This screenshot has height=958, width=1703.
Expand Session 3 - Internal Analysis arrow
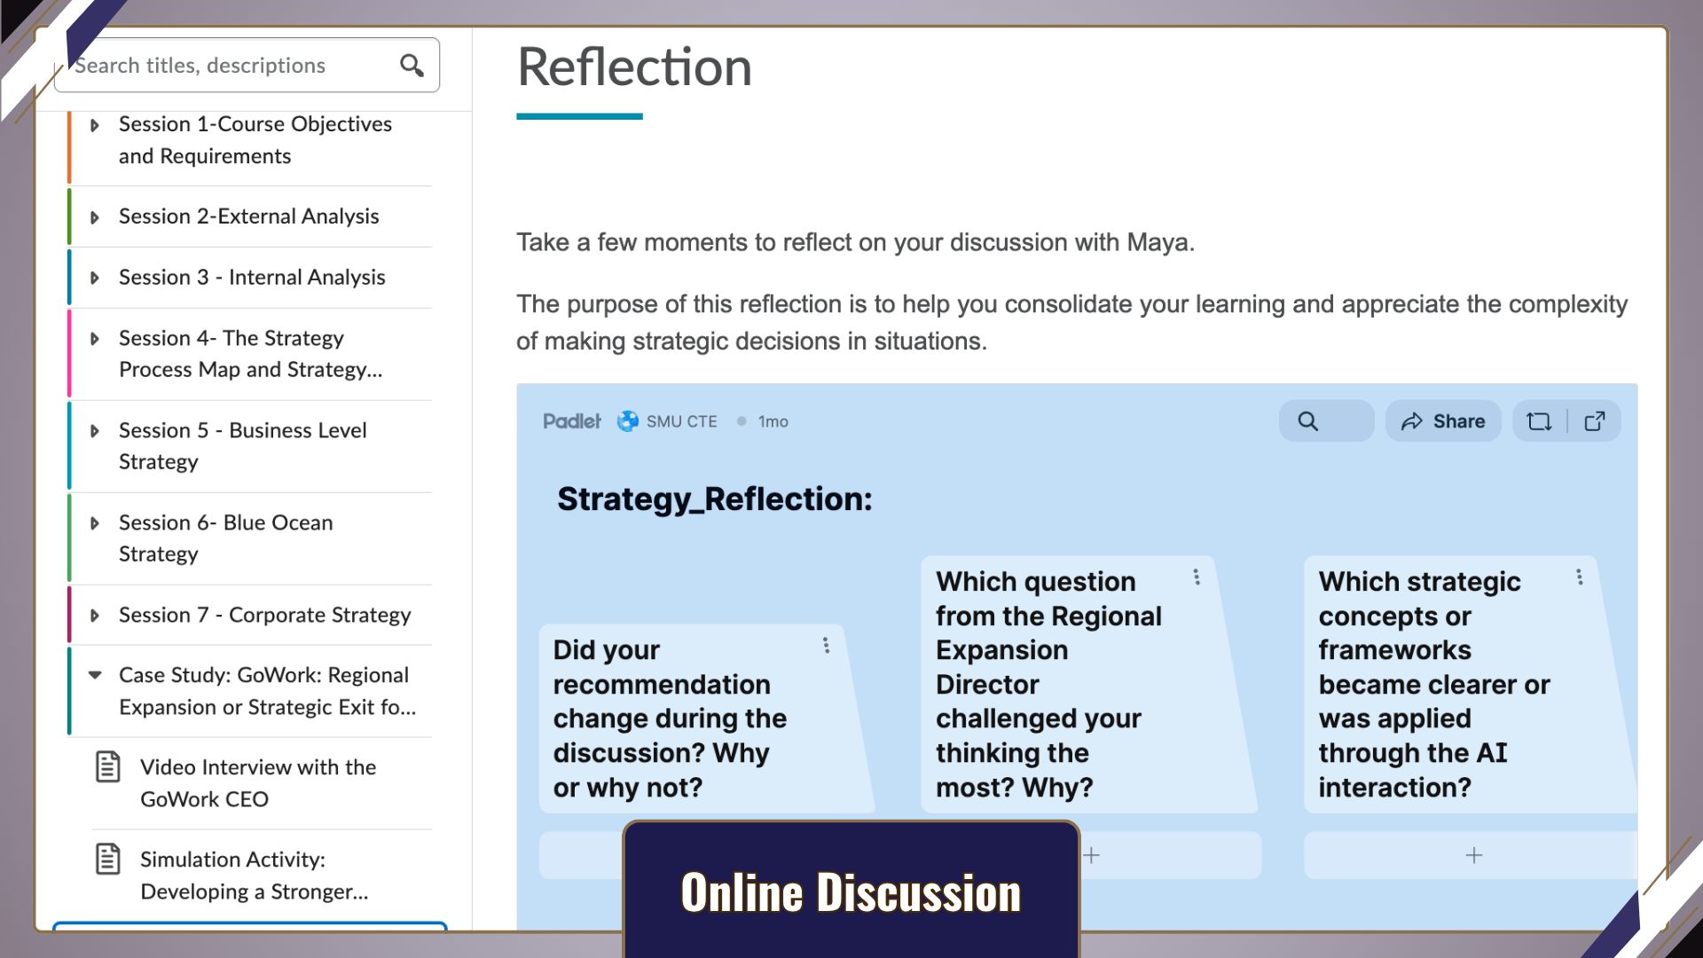point(95,278)
